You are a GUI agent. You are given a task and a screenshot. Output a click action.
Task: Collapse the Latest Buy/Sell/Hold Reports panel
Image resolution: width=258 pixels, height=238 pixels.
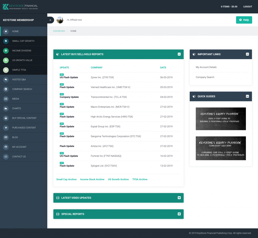[x=179, y=54]
